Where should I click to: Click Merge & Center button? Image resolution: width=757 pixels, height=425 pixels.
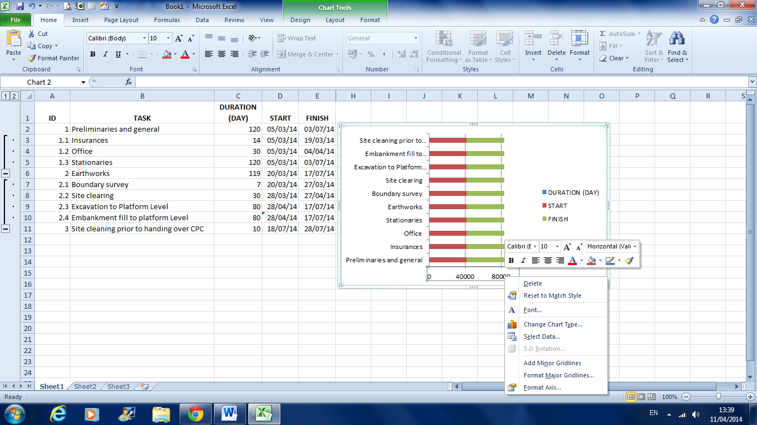(x=306, y=54)
